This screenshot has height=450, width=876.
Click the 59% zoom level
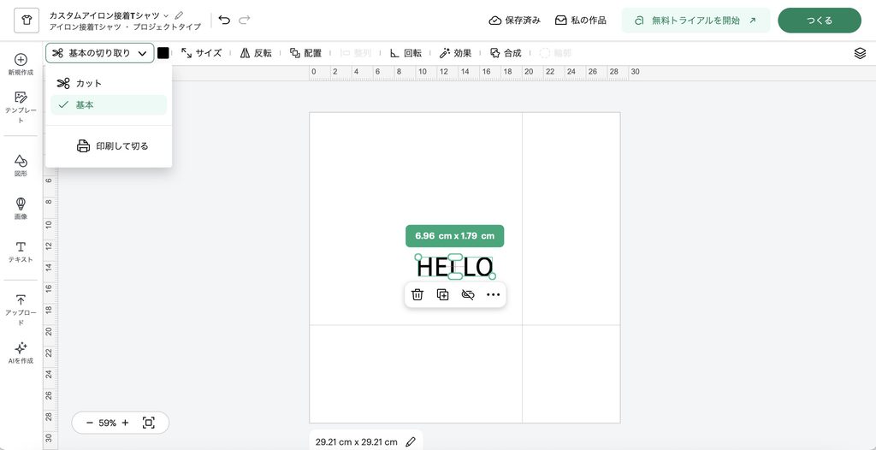point(107,423)
